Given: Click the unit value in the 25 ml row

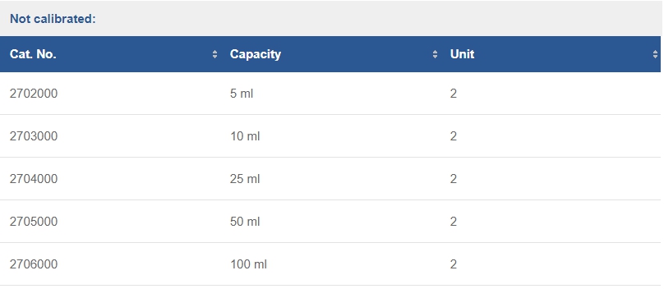Looking at the screenshot, I should point(454,179).
